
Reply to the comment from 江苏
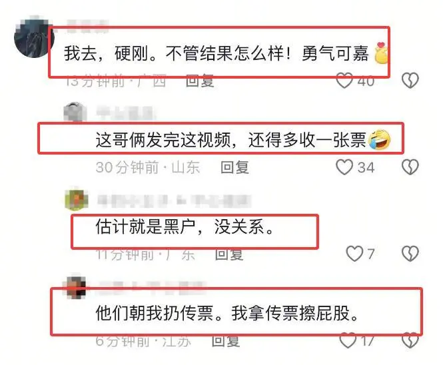tap(226, 341)
